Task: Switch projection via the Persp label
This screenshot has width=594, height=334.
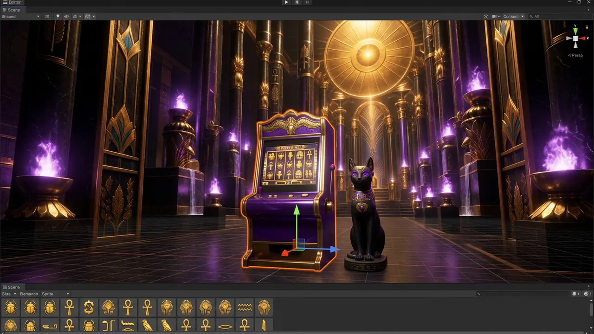Action: point(575,55)
